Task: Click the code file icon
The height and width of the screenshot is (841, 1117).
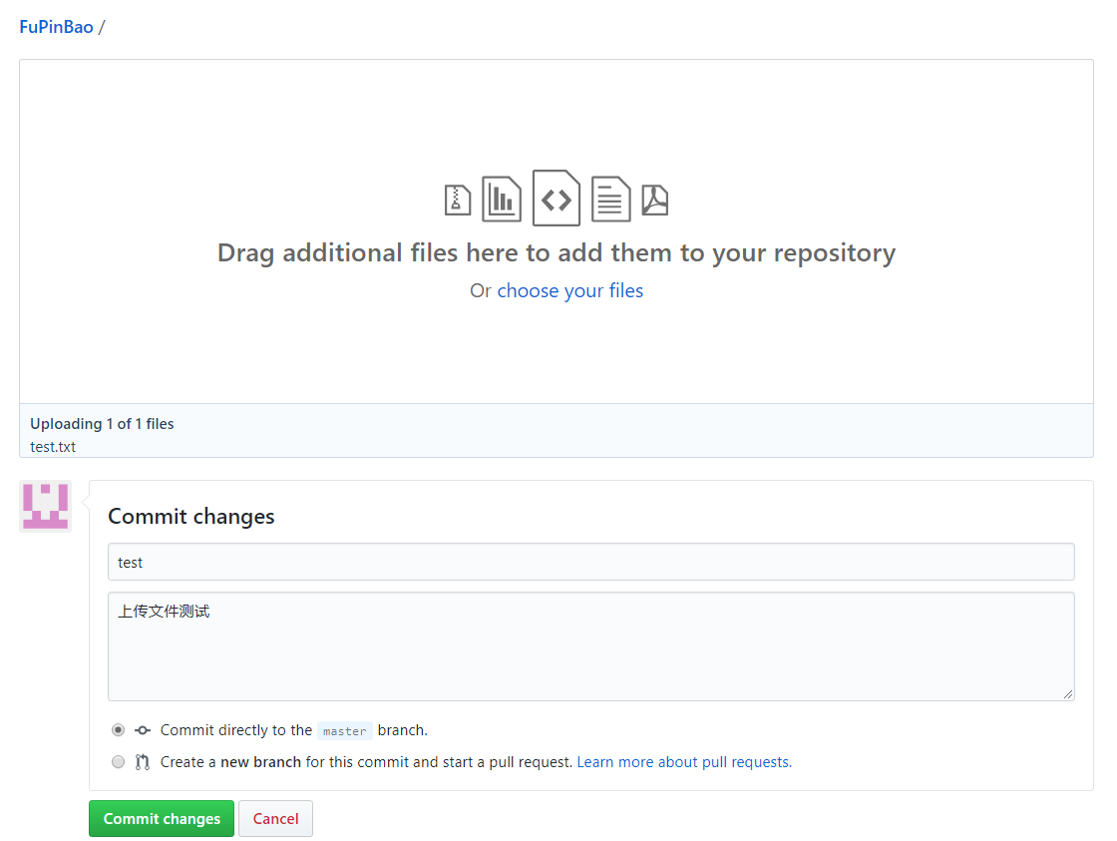Action: 557,199
